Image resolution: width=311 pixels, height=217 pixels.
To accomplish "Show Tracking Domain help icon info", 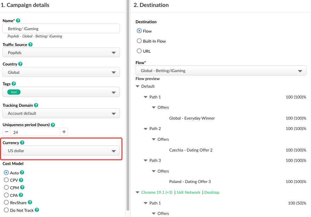I will (36, 105).
